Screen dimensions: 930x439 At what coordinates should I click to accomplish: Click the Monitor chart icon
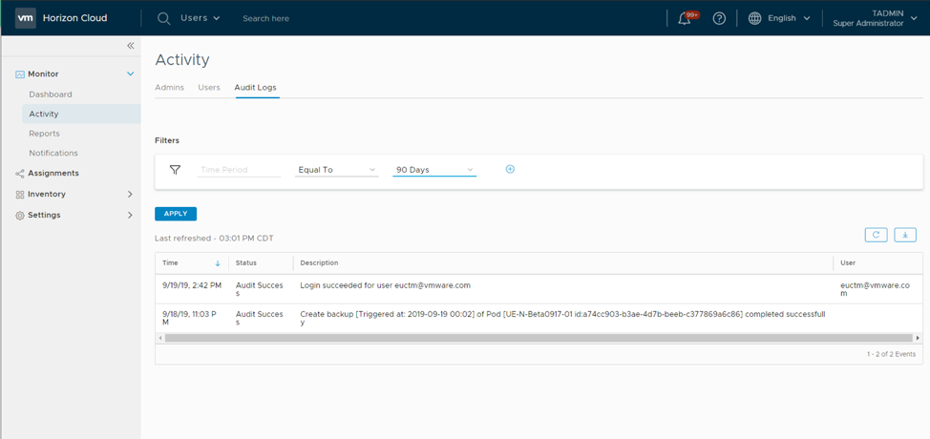tap(19, 74)
